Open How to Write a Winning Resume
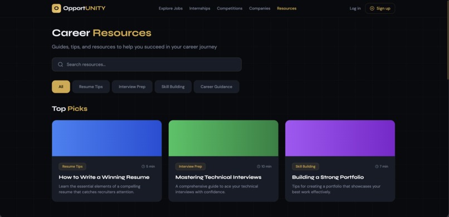The image size is (449, 217). pos(104,178)
